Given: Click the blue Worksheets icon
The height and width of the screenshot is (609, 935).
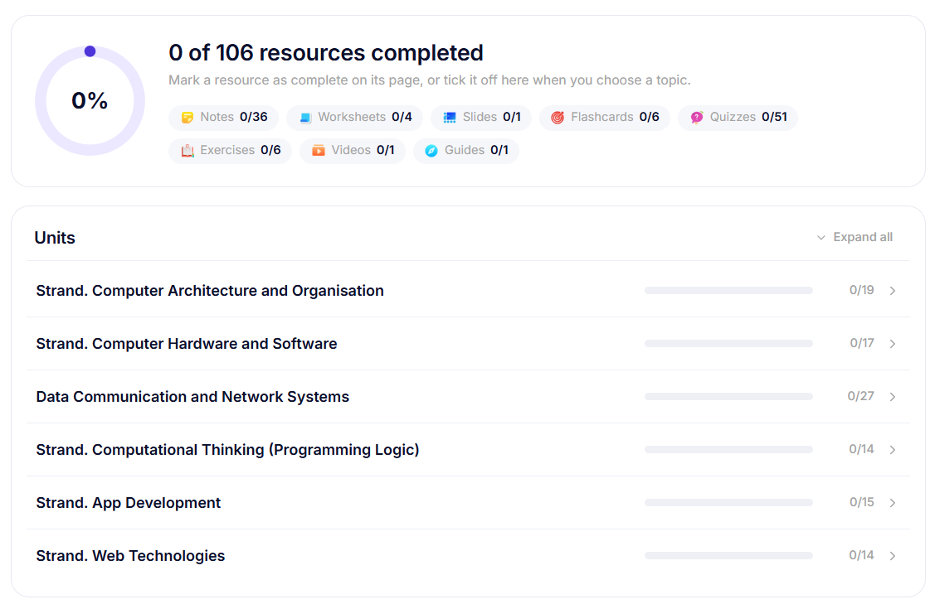Looking at the screenshot, I should (x=305, y=118).
